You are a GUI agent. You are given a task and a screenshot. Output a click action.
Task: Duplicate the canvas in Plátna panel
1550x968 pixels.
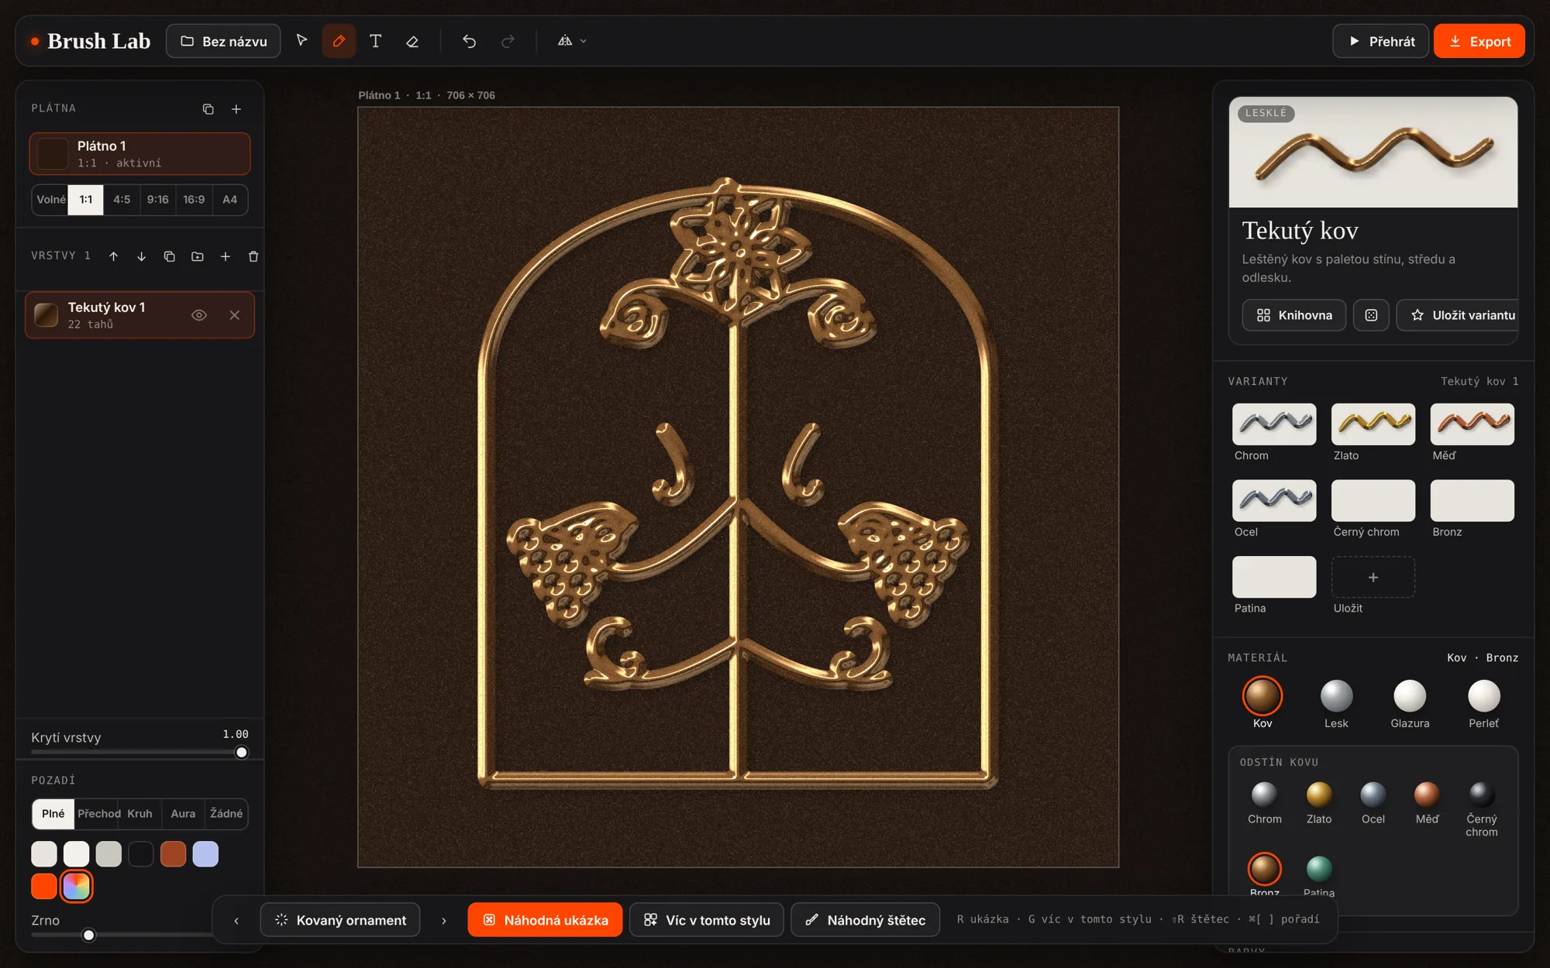[x=208, y=109]
